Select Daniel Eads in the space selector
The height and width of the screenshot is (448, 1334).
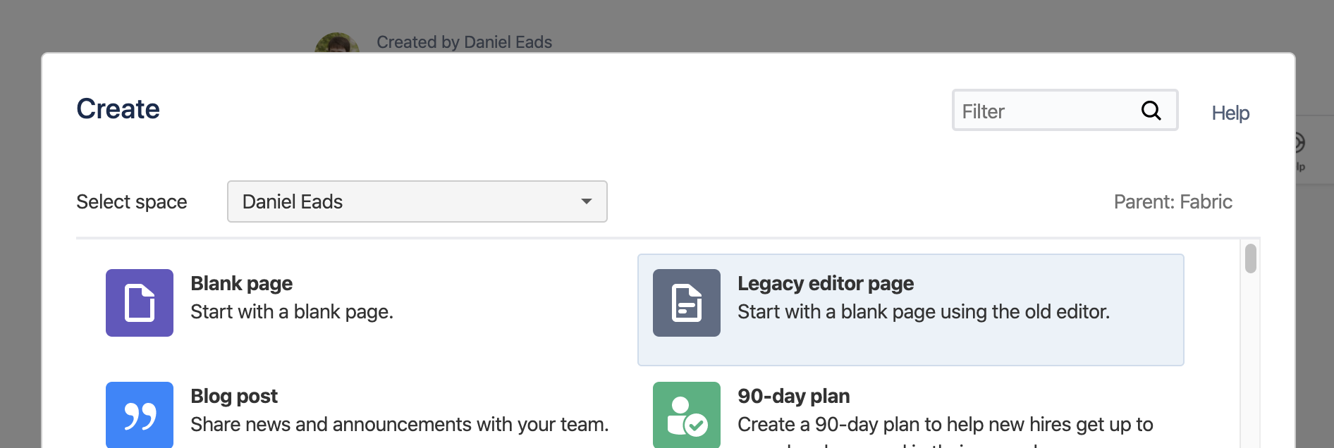[417, 201]
